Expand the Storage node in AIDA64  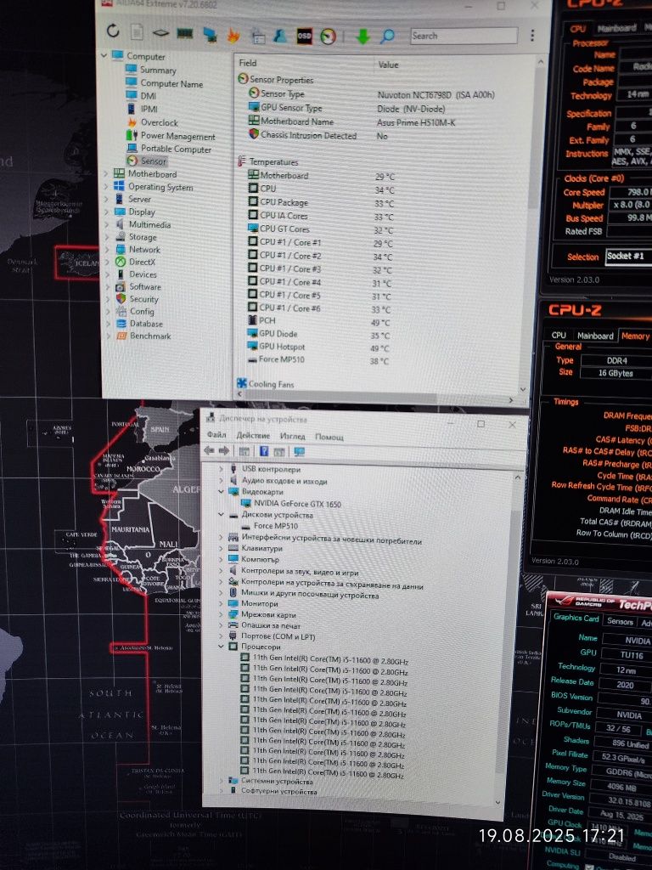[x=108, y=237]
